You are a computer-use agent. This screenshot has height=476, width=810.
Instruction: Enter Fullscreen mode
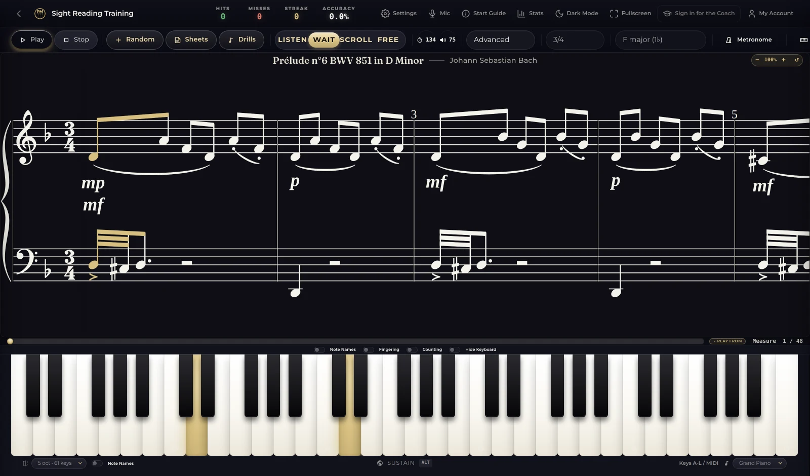[x=630, y=14]
